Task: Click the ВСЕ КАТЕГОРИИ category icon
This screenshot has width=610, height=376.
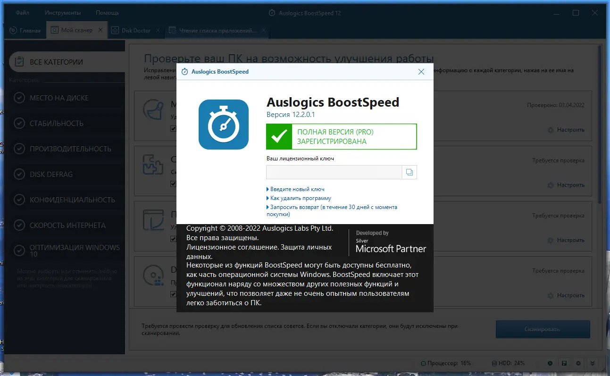Action: pos(19,61)
